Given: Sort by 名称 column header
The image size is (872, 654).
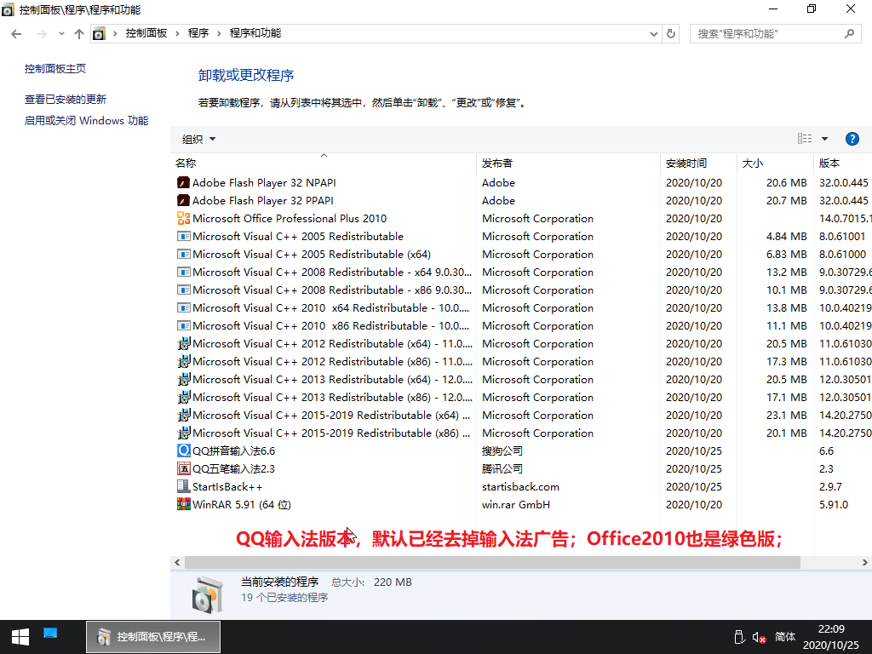Looking at the screenshot, I should tap(323, 163).
